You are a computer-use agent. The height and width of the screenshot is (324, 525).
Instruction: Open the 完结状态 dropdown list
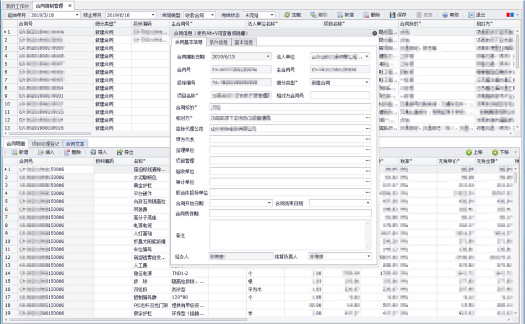click(271, 15)
